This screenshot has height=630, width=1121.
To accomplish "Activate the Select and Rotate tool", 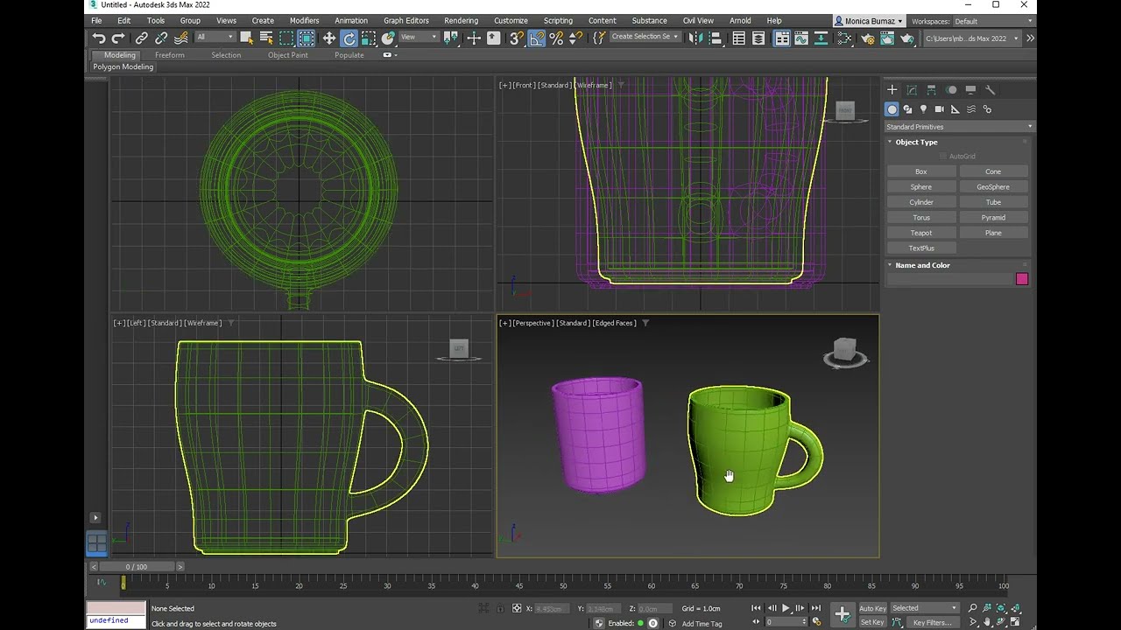I will pos(349,38).
